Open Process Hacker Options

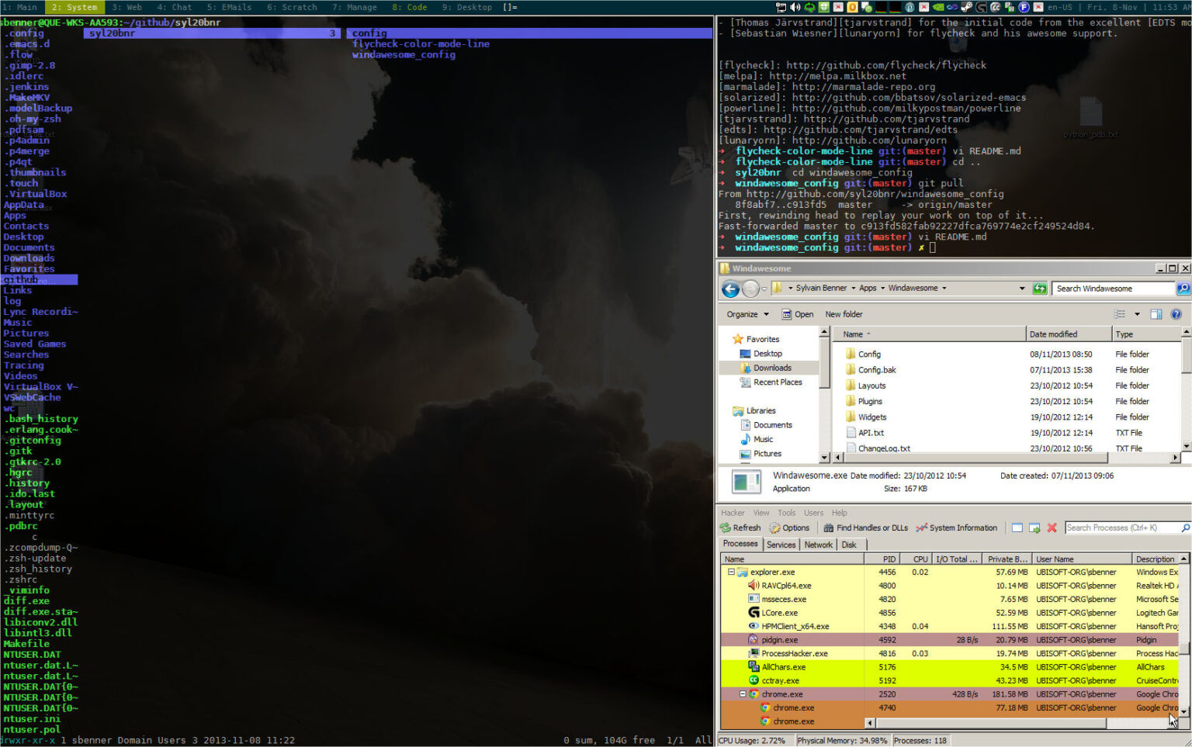[x=789, y=527]
